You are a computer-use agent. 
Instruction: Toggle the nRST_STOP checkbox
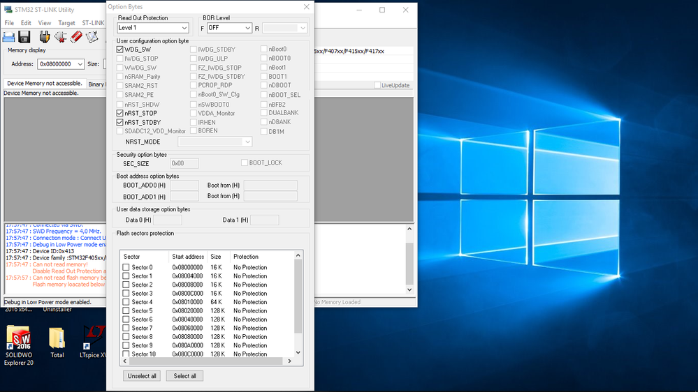pos(120,113)
